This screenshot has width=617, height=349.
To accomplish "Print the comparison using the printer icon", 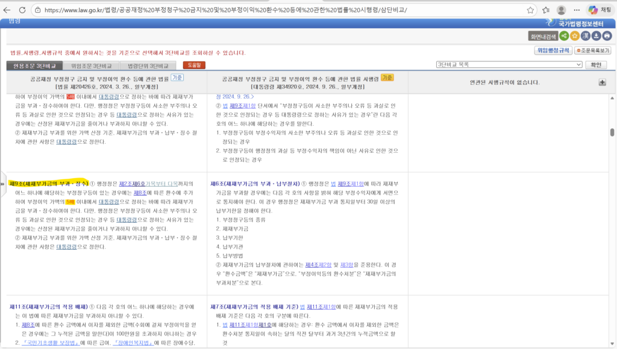I will [606, 37].
